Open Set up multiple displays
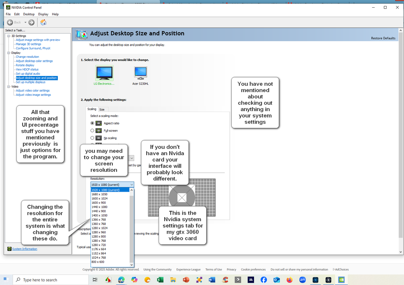Viewport: 404px width, 285px height. [x=30, y=82]
